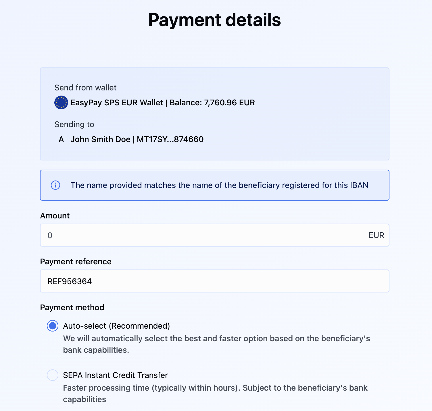This screenshot has height=411, width=432.
Task: Click the SEPA Instant Credit Transfer label
Action: tap(115, 375)
